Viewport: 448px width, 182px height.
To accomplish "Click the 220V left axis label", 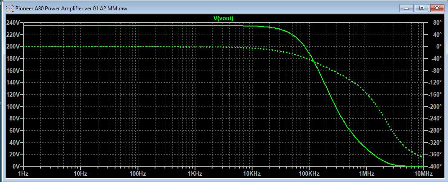I will tap(13, 35).
